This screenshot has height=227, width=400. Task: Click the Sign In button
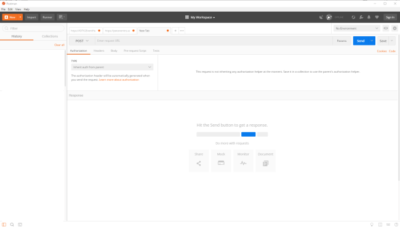(390, 17)
